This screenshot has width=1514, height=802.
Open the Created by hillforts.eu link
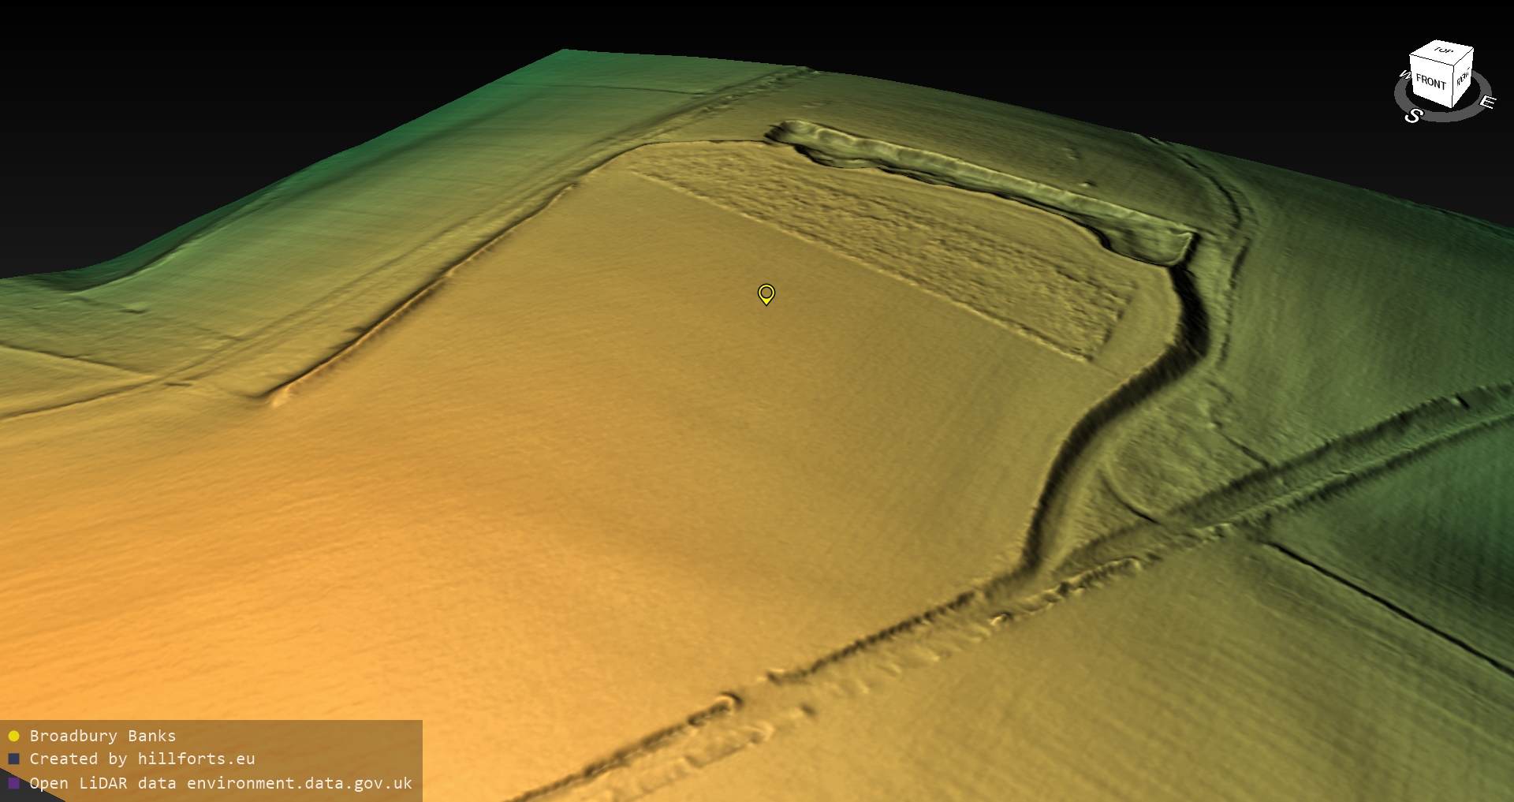pos(142,759)
